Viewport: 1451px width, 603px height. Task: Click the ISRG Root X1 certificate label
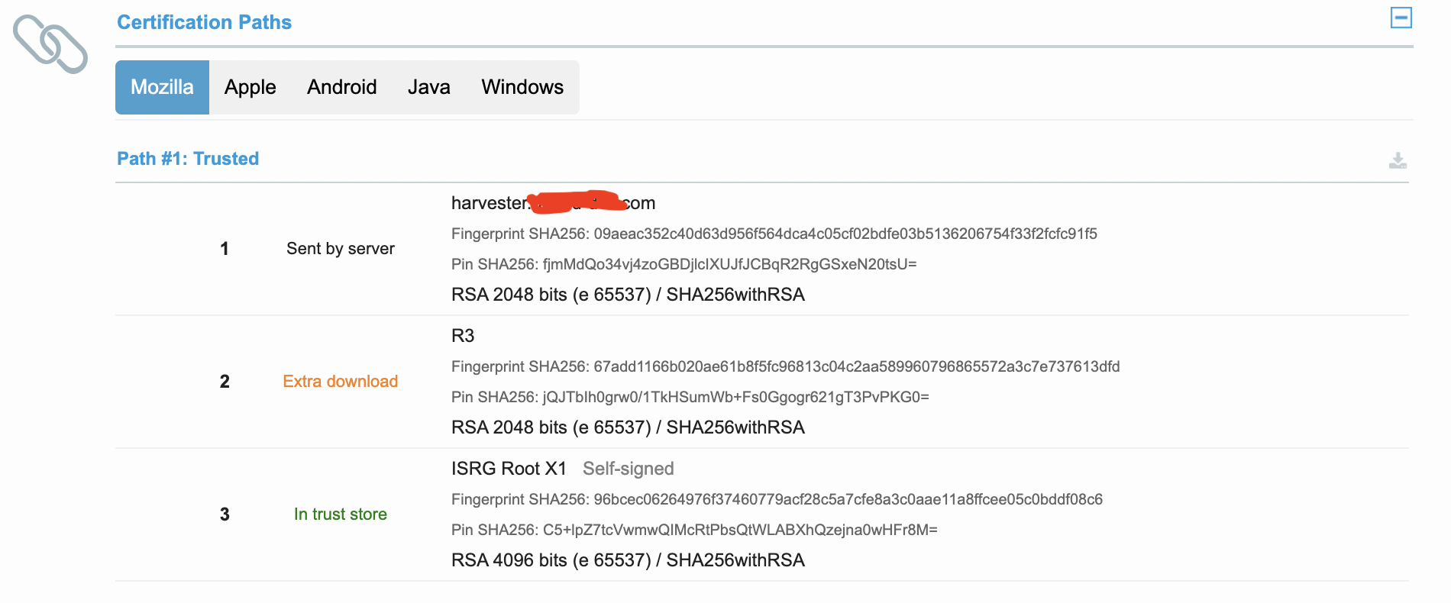tap(509, 468)
